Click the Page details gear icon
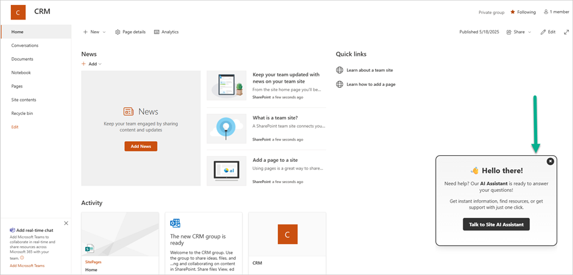The width and height of the screenshot is (573, 275). 118,32
